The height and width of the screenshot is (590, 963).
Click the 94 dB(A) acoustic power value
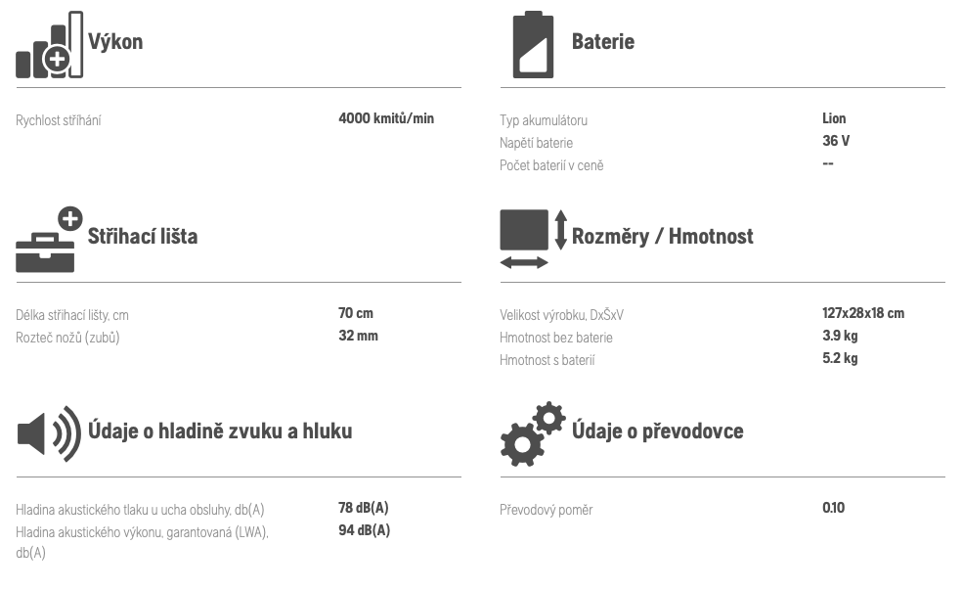tap(365, 530)
